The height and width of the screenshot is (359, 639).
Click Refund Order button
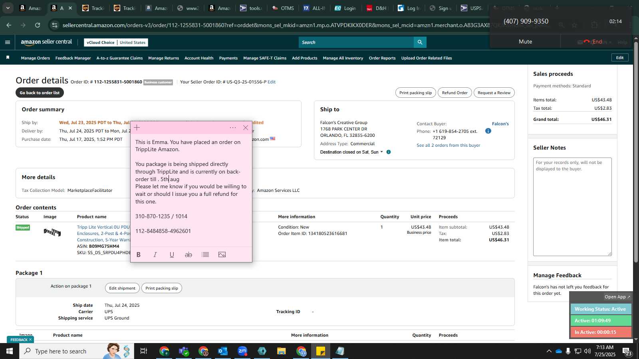tap(455, 93)
